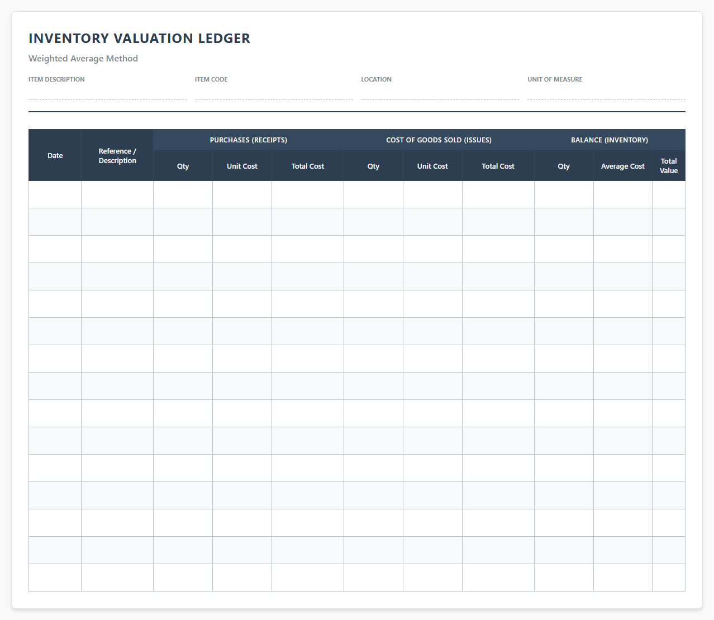Click the 'Total Cost' header under Cost of Goods Sold

[x=498, y=166]
